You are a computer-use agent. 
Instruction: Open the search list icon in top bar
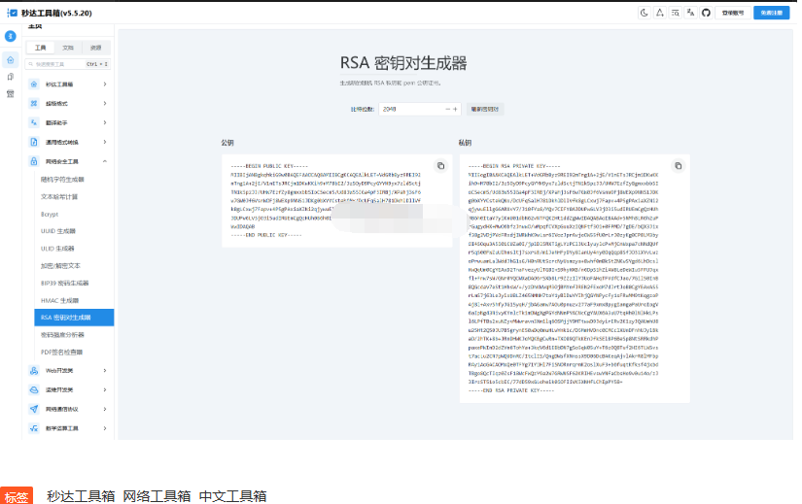[676, 13]
